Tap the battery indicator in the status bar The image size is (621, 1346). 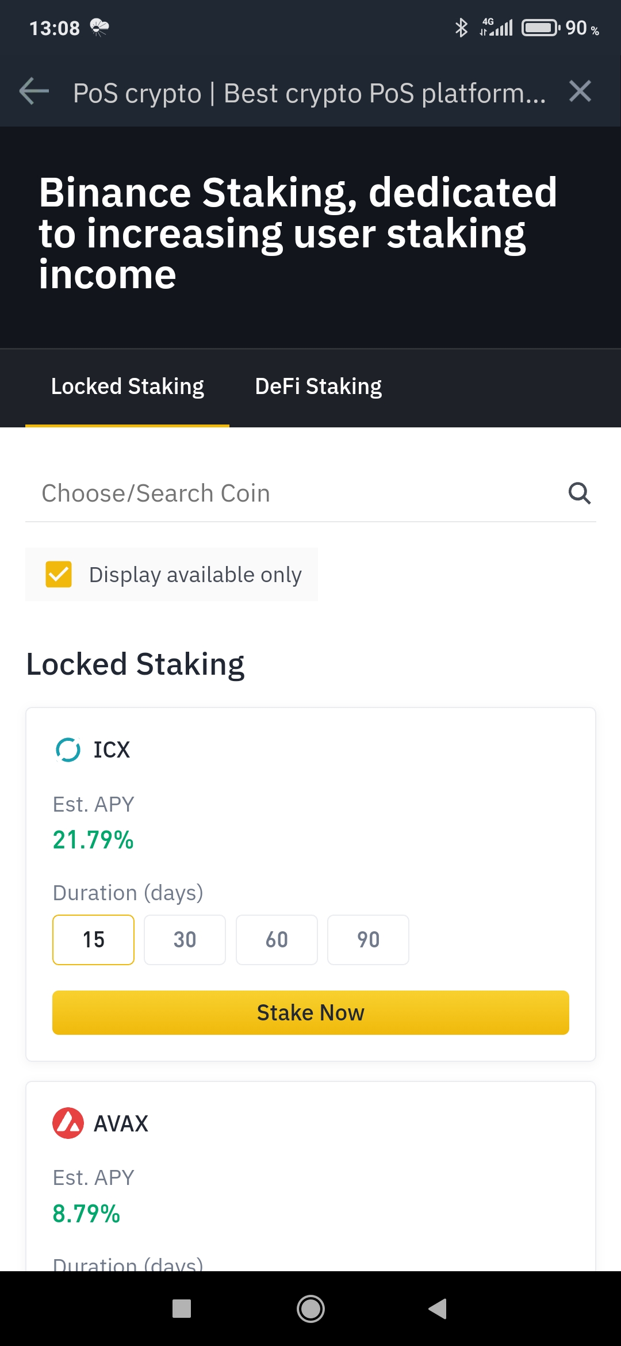(x=539, y=27)
